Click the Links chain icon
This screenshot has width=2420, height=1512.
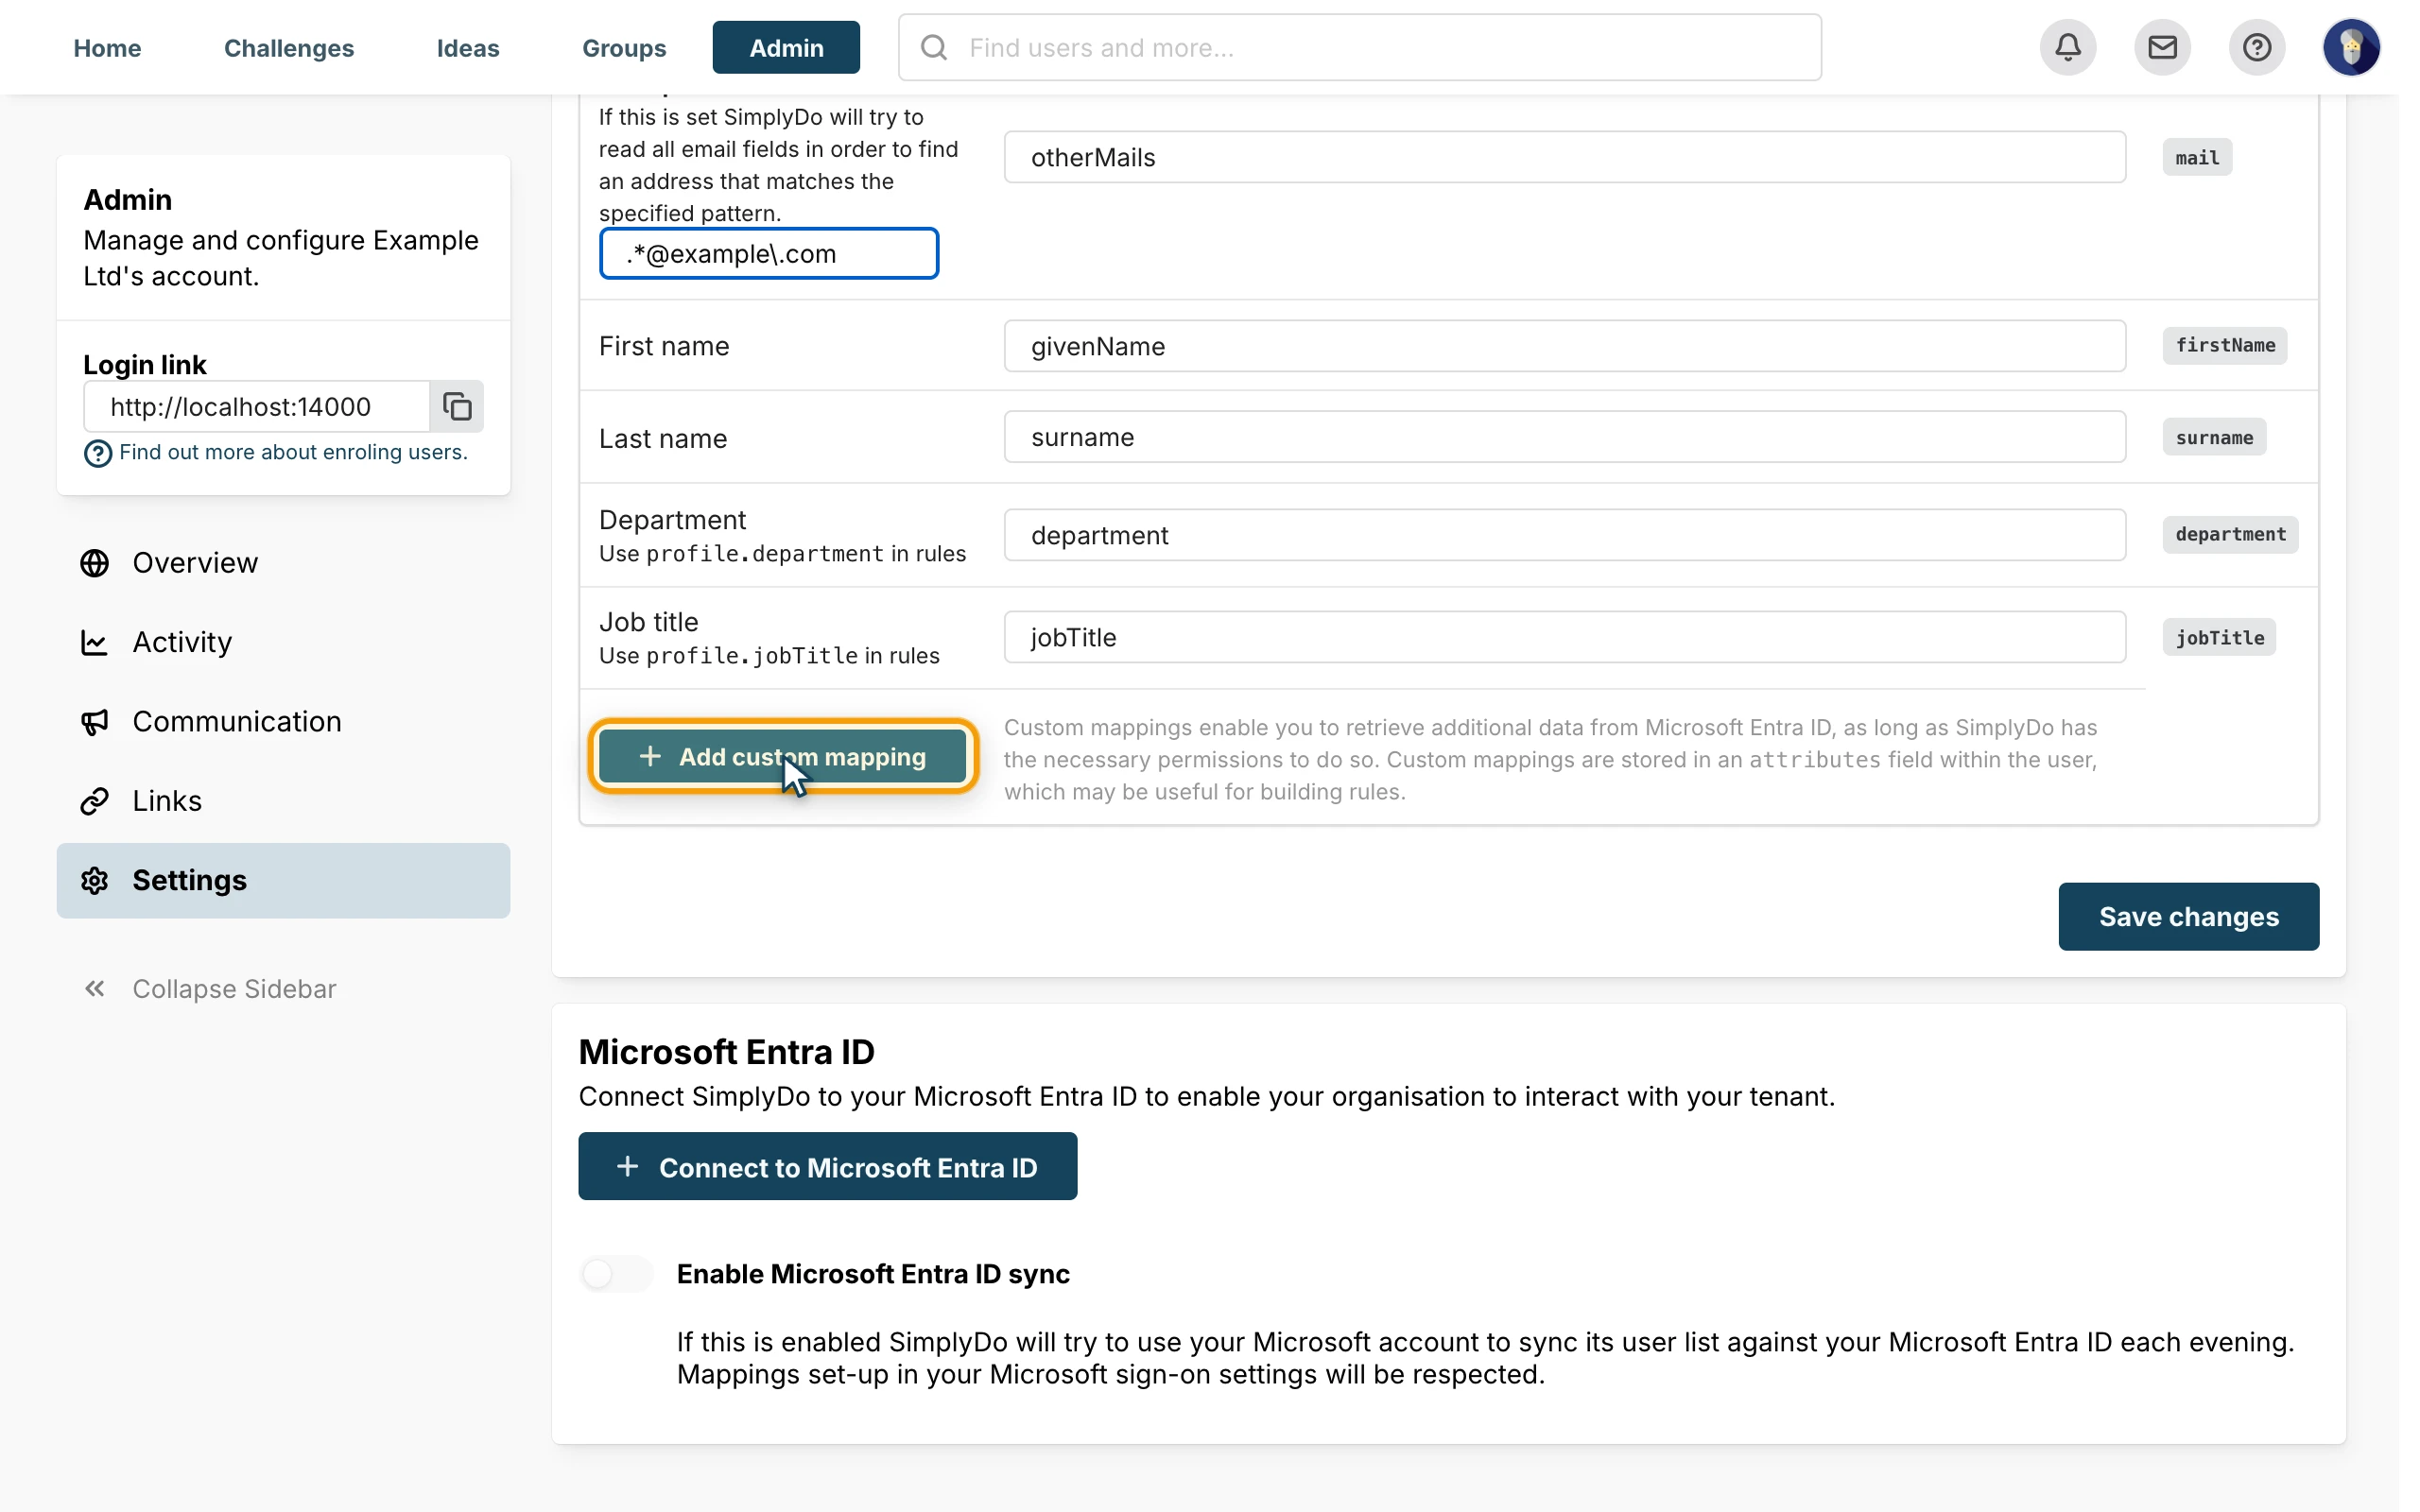[95, 801]
